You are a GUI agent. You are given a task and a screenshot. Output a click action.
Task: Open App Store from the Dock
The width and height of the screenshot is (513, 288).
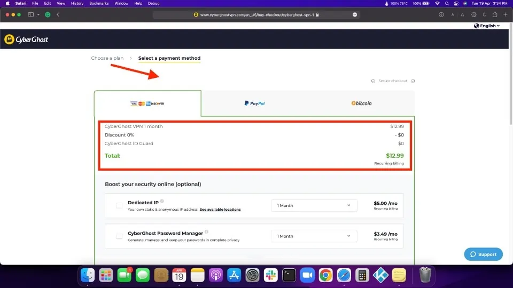point(234,275)
